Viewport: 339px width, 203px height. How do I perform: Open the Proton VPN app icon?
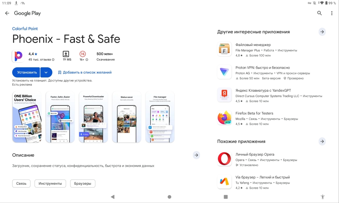(x=224, y=72)
